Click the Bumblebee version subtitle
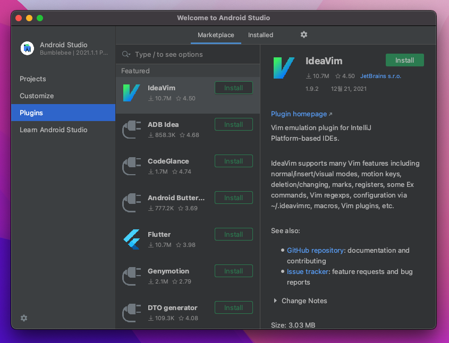Screen dimensions: 449x343 click(74, 53)
